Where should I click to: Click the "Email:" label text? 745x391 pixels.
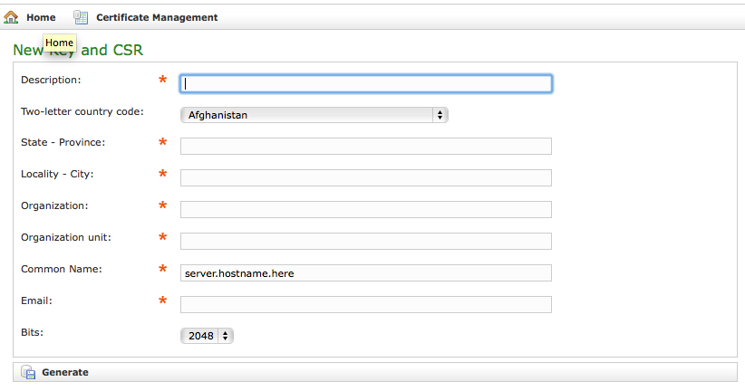tap(36, 300)
